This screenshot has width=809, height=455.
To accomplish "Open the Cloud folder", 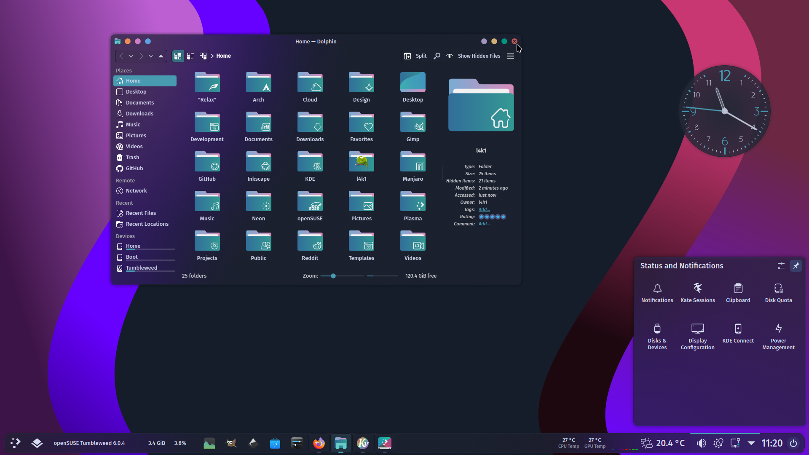I will 310,87.
